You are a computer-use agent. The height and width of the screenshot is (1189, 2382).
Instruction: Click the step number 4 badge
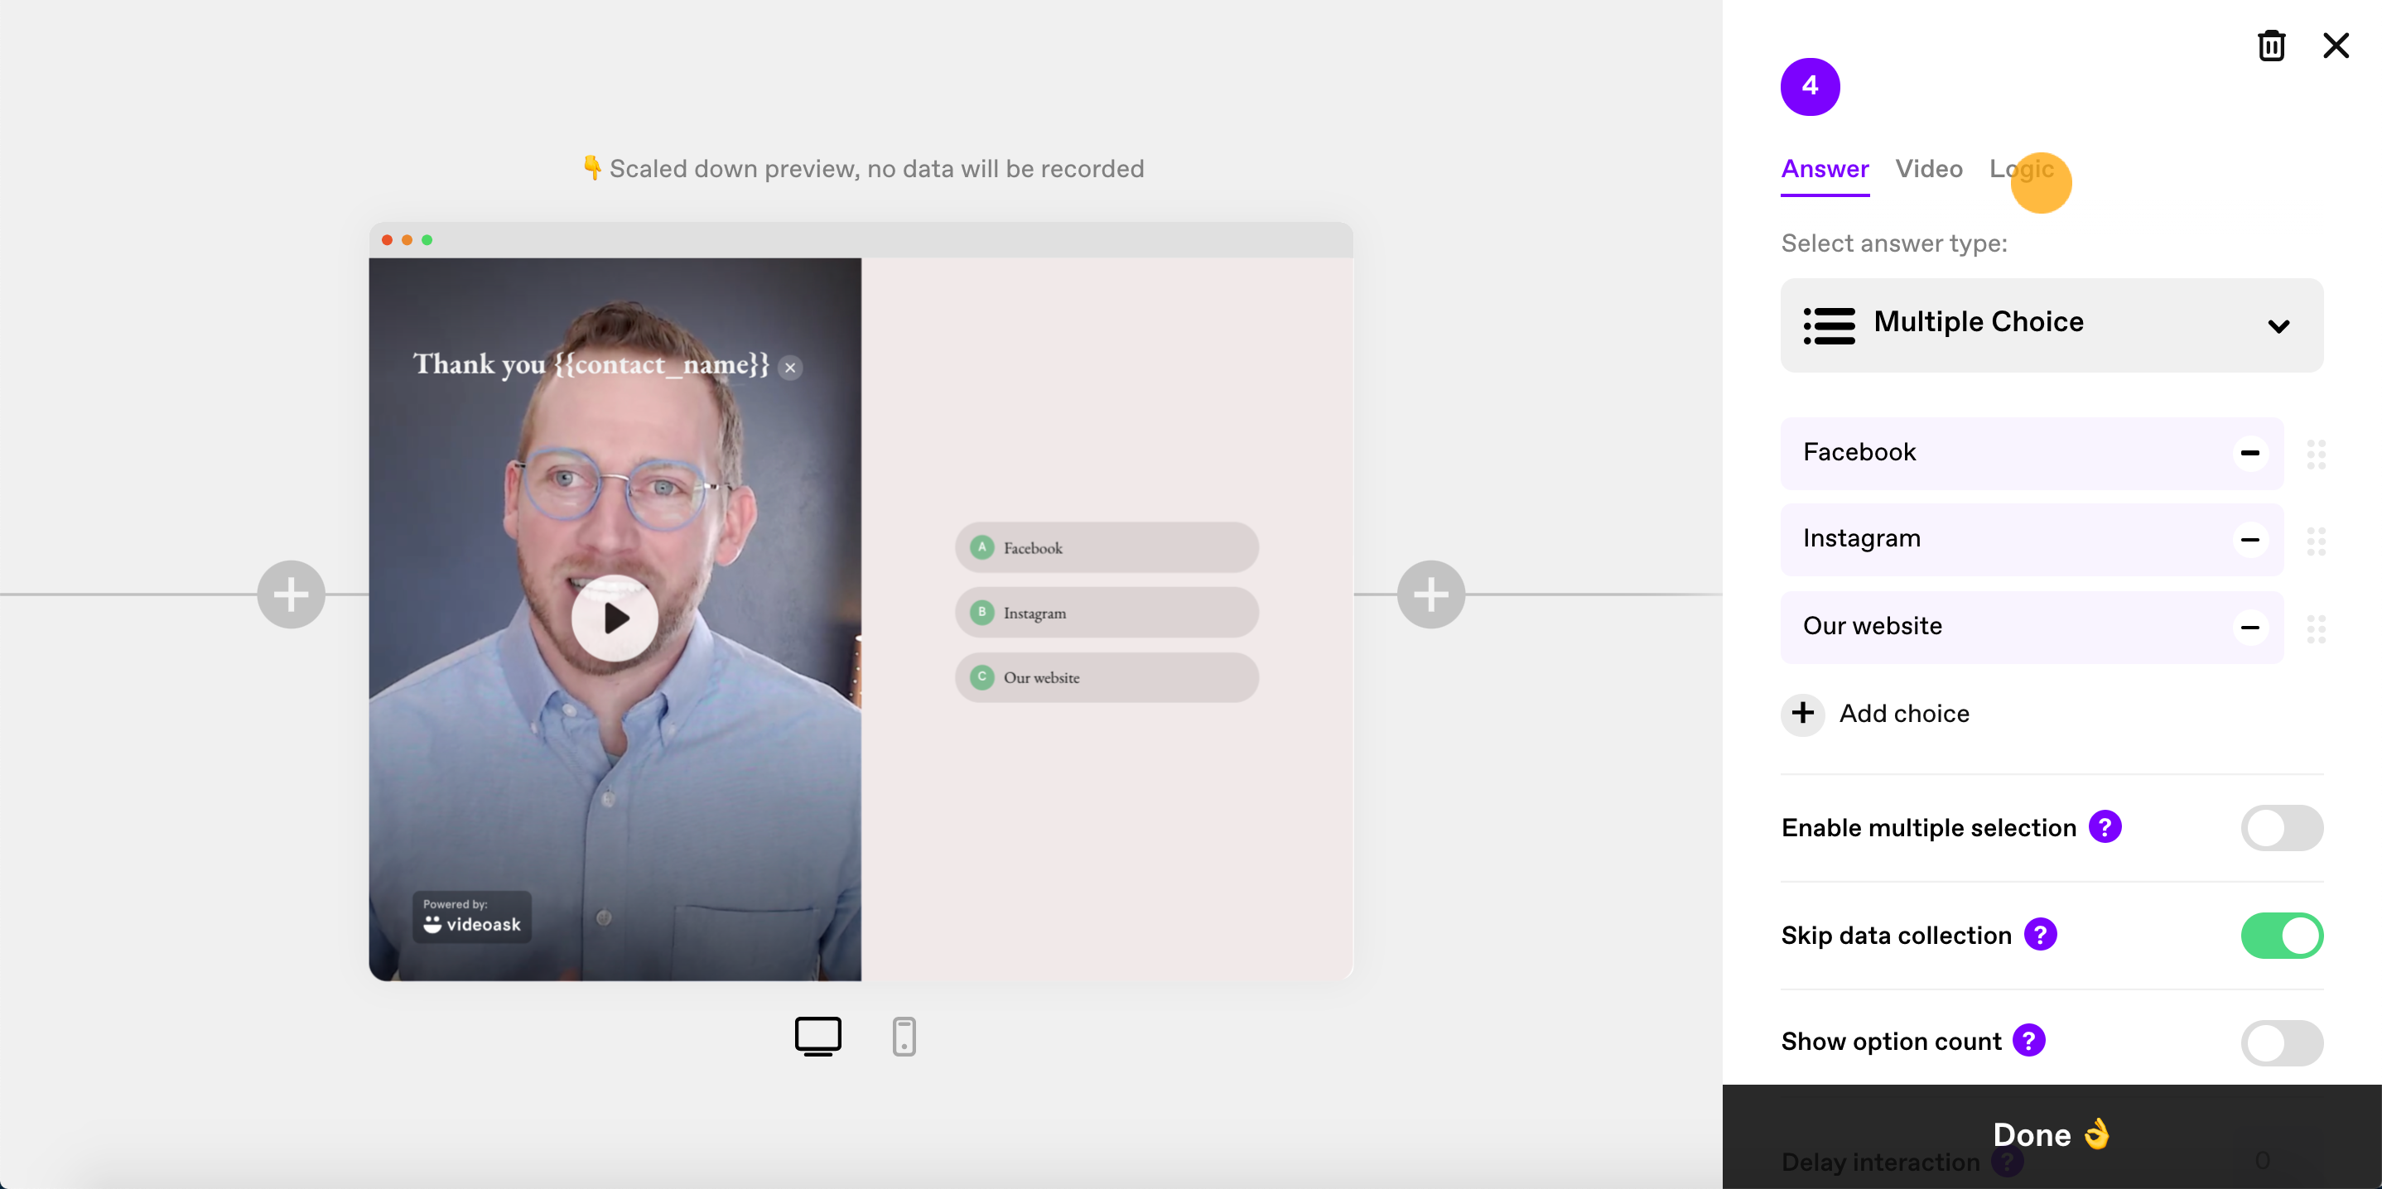click(x=1810, y=87)
